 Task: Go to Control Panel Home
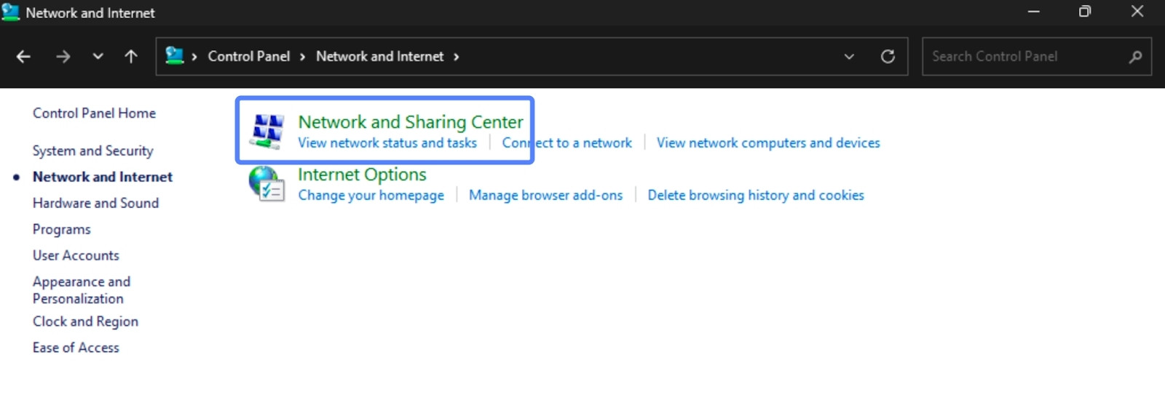coord(94,113)
